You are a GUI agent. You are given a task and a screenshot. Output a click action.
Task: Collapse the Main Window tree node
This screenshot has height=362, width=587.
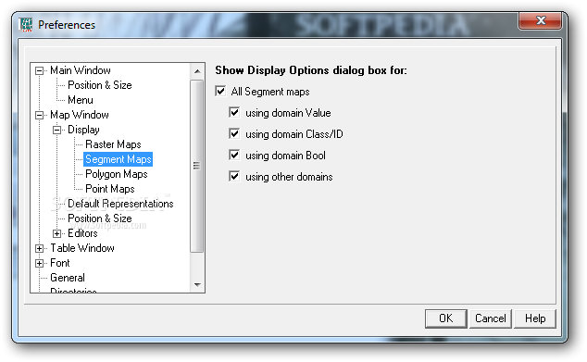[x=39, y=70]
